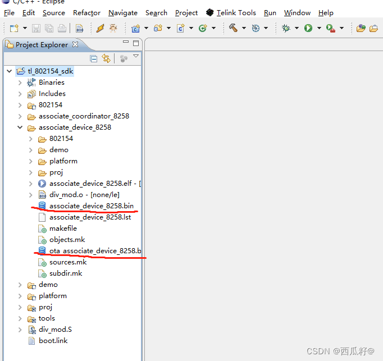Open the New wizard dropdown arrow
Viewport: 383px width, 361px height.
[25, 28]
